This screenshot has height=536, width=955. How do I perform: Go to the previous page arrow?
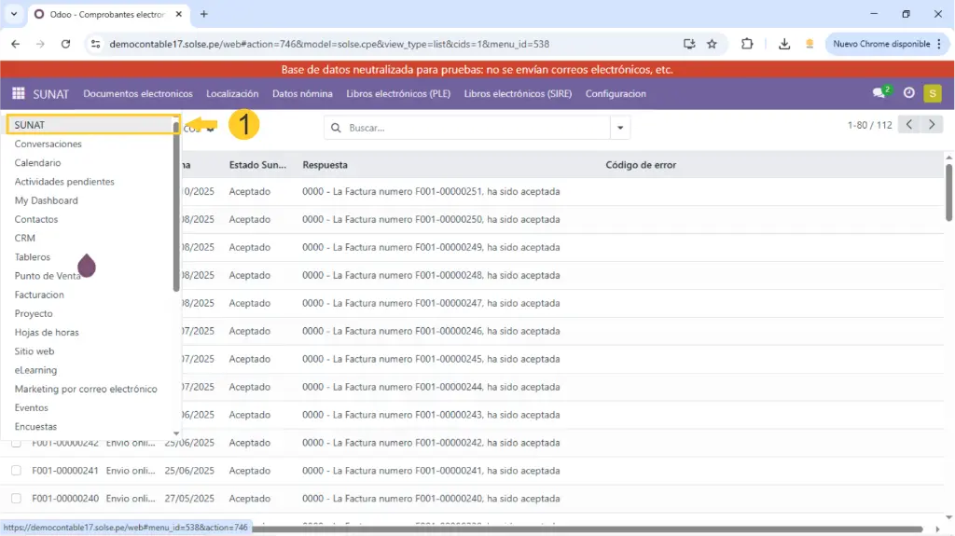point(909,125)
